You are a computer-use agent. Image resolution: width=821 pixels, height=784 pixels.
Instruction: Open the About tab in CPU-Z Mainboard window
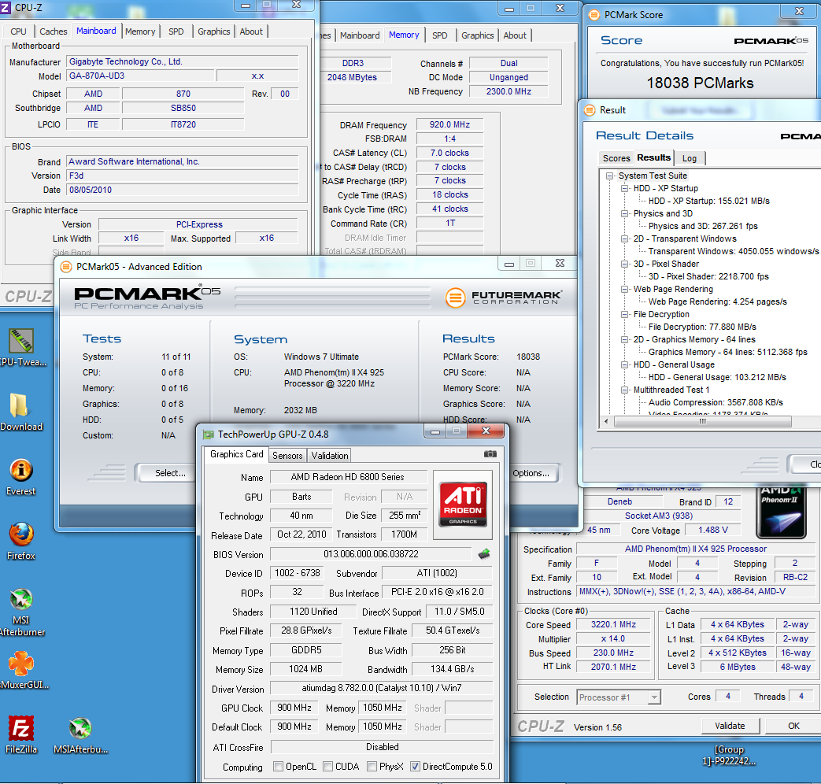[251, 31]
